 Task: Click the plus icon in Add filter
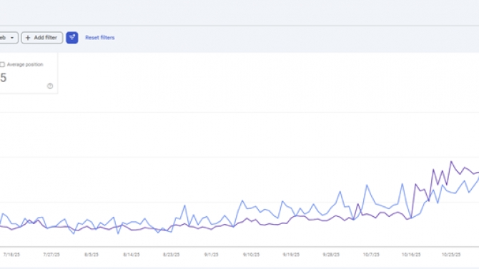[28, 38]
